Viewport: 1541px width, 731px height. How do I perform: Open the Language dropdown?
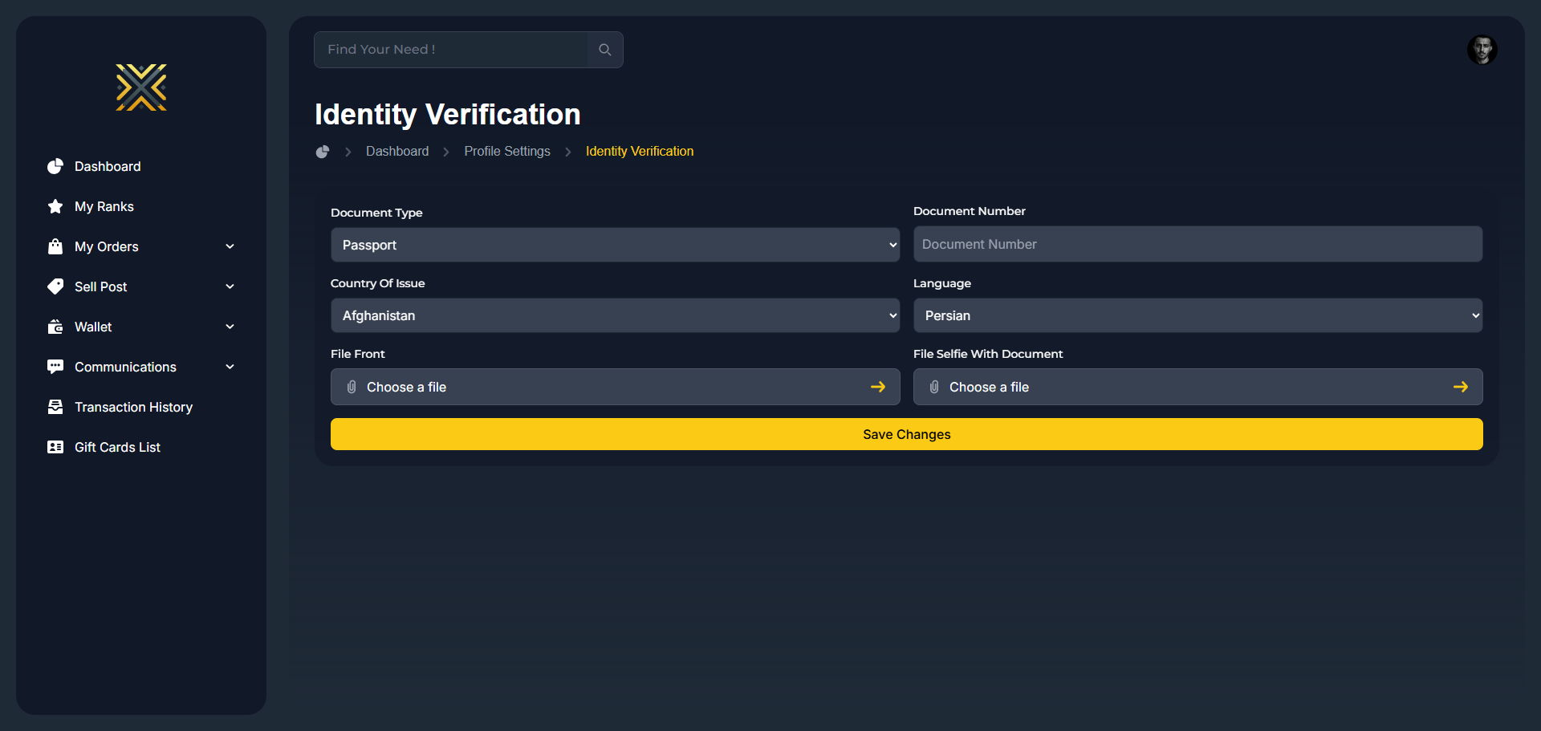tap(1197, 315)
